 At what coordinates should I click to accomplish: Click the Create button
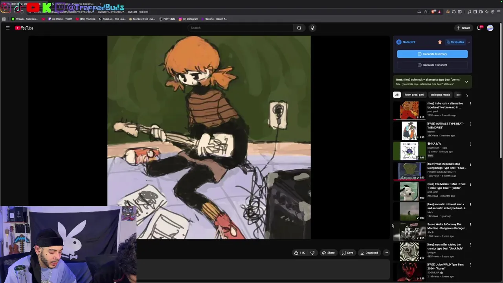coord(464,28)
